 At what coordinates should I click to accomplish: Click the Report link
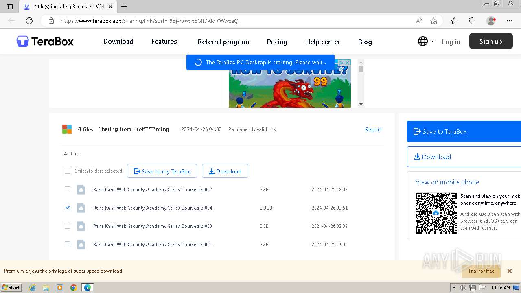373,129
